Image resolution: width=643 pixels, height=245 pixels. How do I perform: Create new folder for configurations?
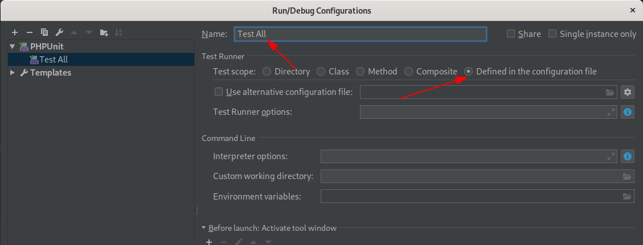104,32
